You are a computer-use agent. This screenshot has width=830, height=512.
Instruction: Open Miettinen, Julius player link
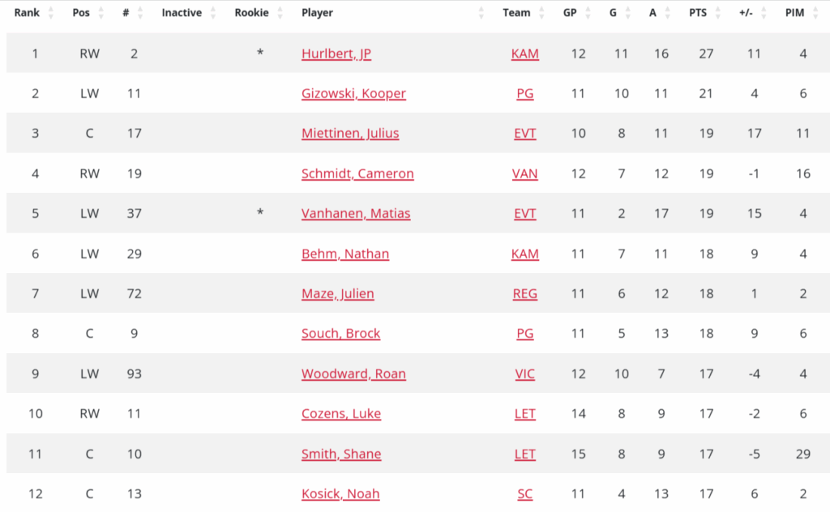click(350, 133)
